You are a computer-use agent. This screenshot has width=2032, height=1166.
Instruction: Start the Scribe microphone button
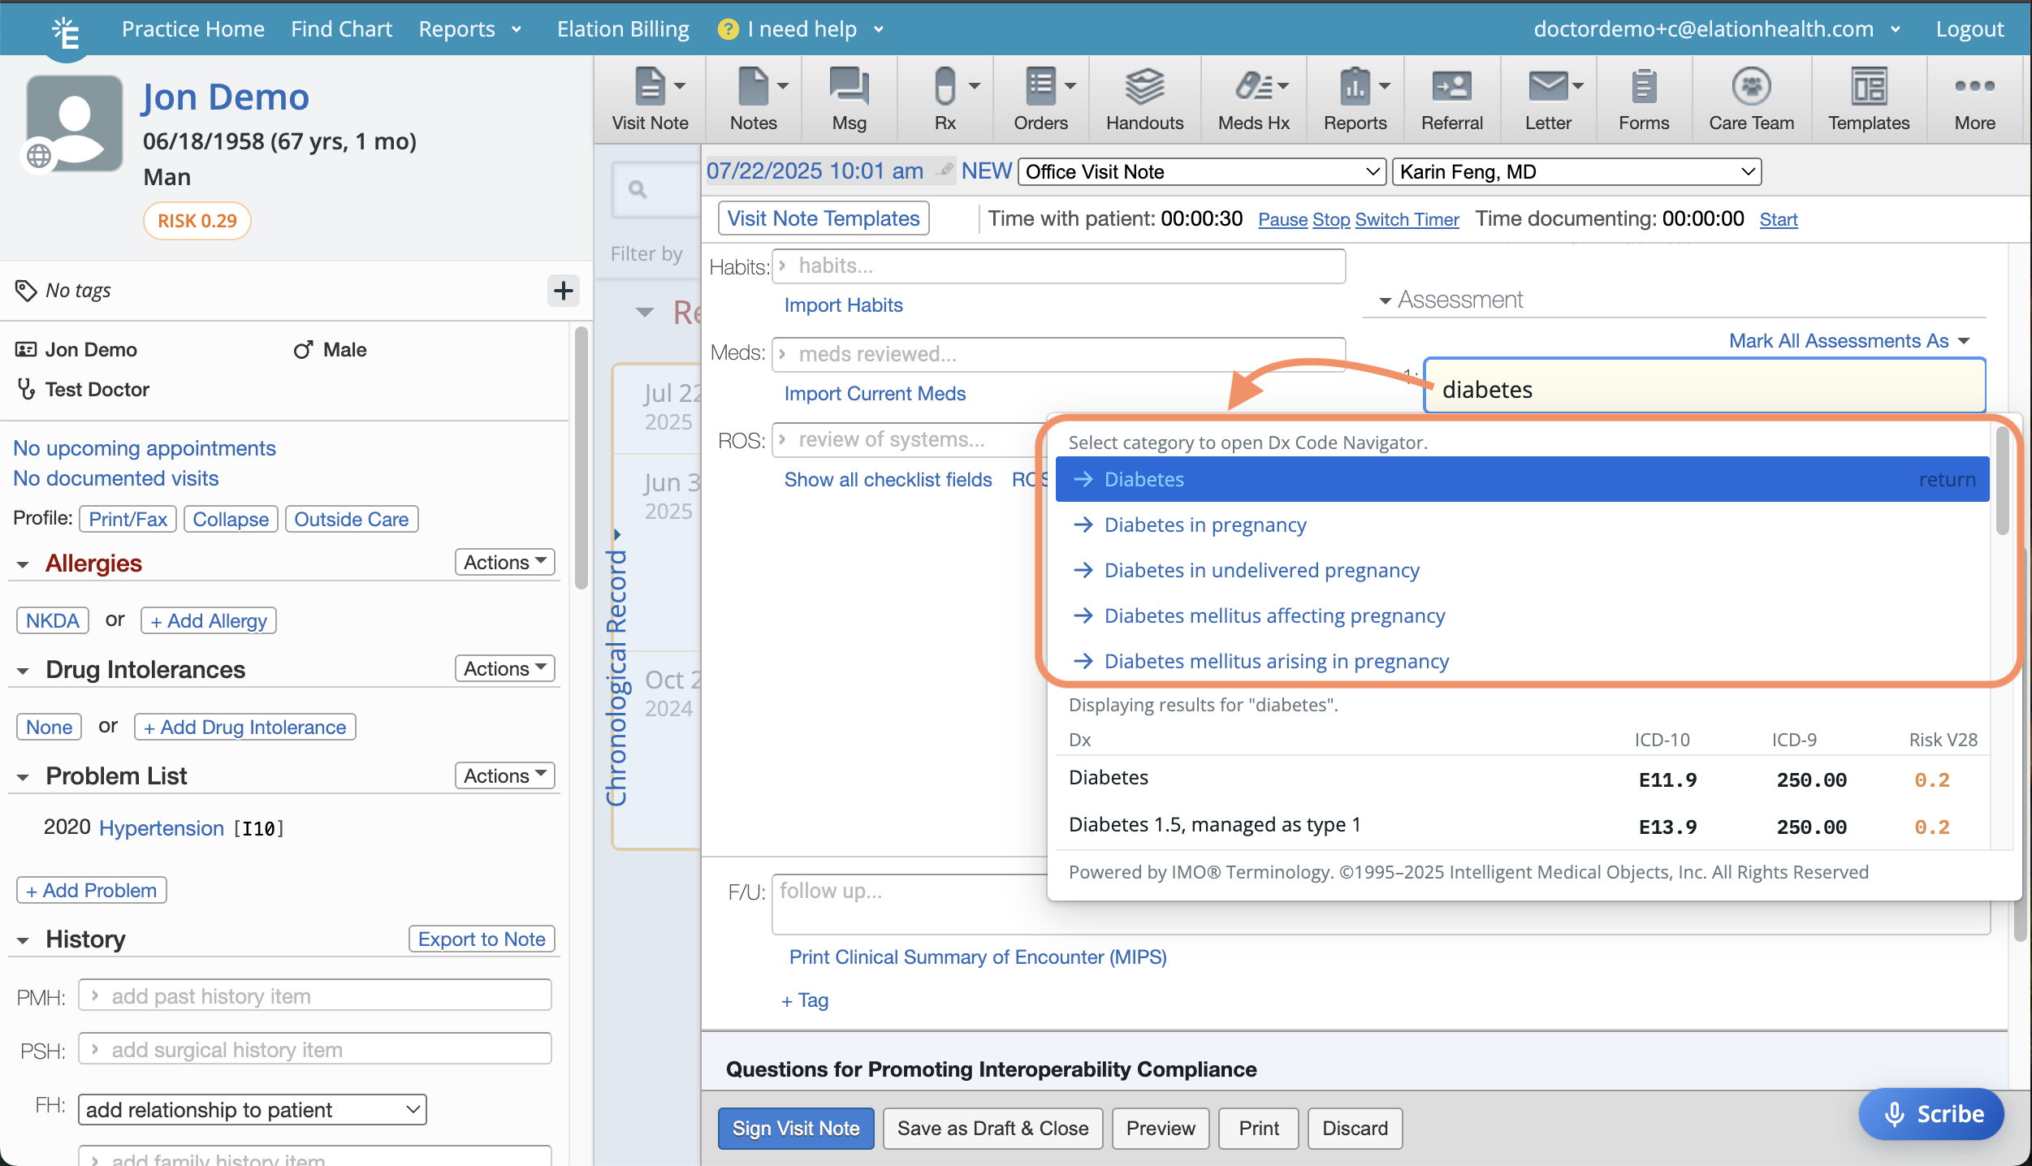coord(1930,1114)
